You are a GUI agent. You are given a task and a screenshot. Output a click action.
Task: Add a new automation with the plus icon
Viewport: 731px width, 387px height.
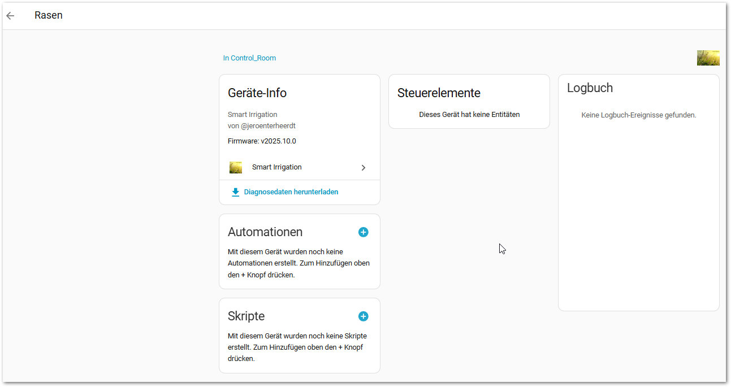[363, 232]
